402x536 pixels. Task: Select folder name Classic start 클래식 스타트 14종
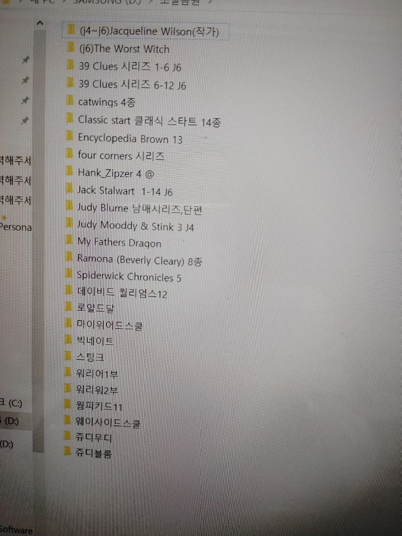(x=150, y=121)
